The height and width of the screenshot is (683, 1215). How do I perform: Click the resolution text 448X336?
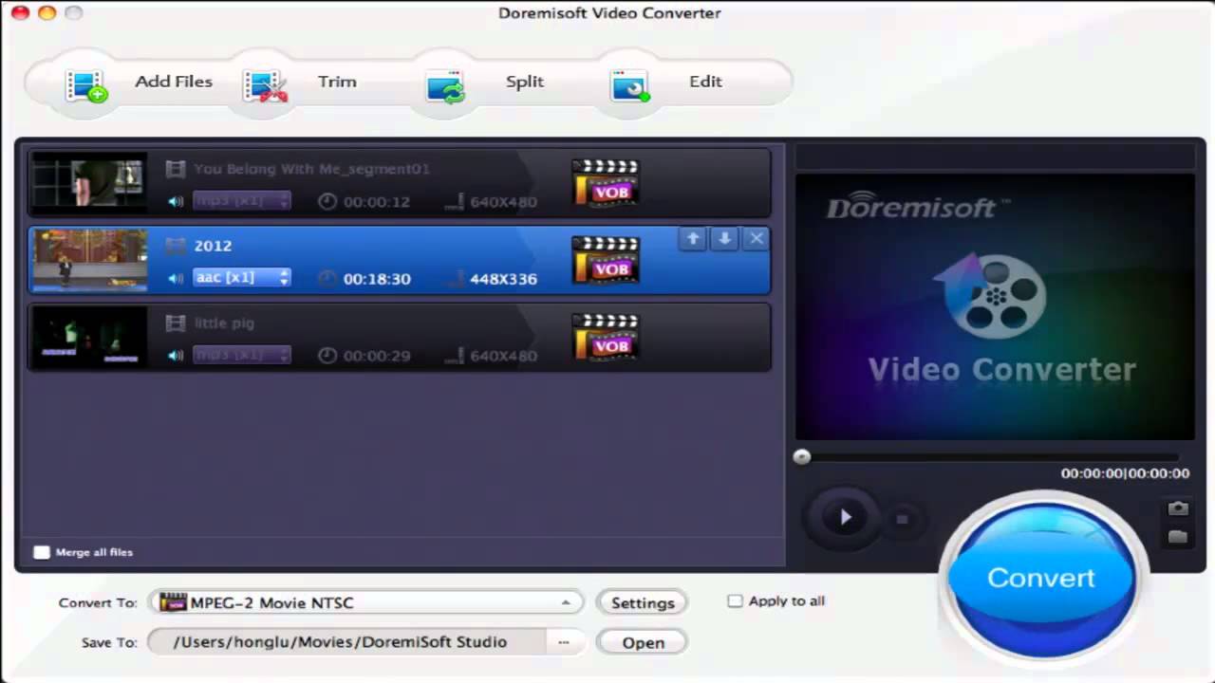(503, 279)
